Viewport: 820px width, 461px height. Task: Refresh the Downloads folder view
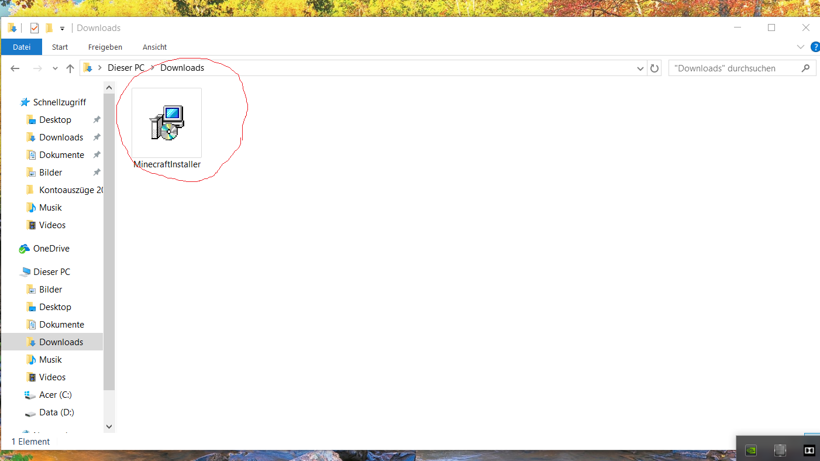pyautogui.click(x=655, y=68)
